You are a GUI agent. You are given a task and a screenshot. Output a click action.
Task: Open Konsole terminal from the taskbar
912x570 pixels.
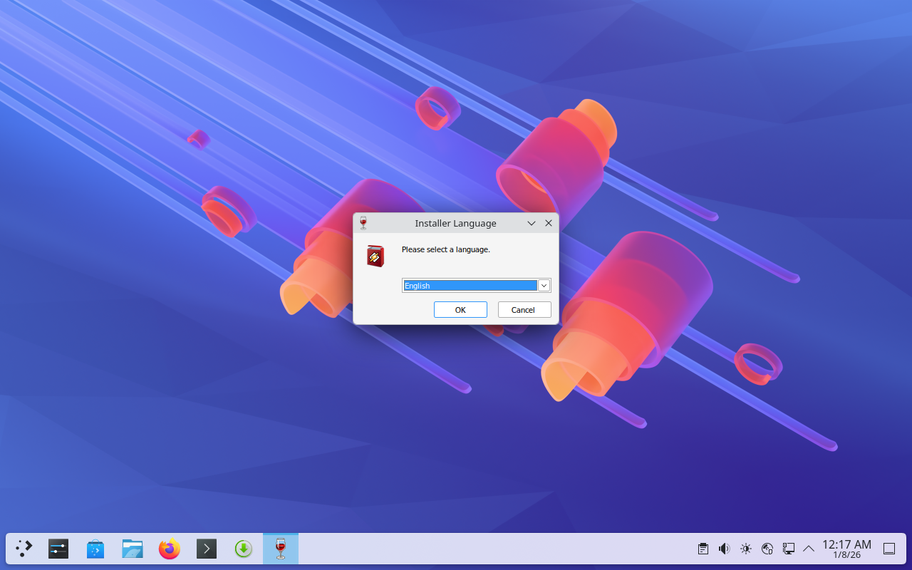[x=207, y=549]
